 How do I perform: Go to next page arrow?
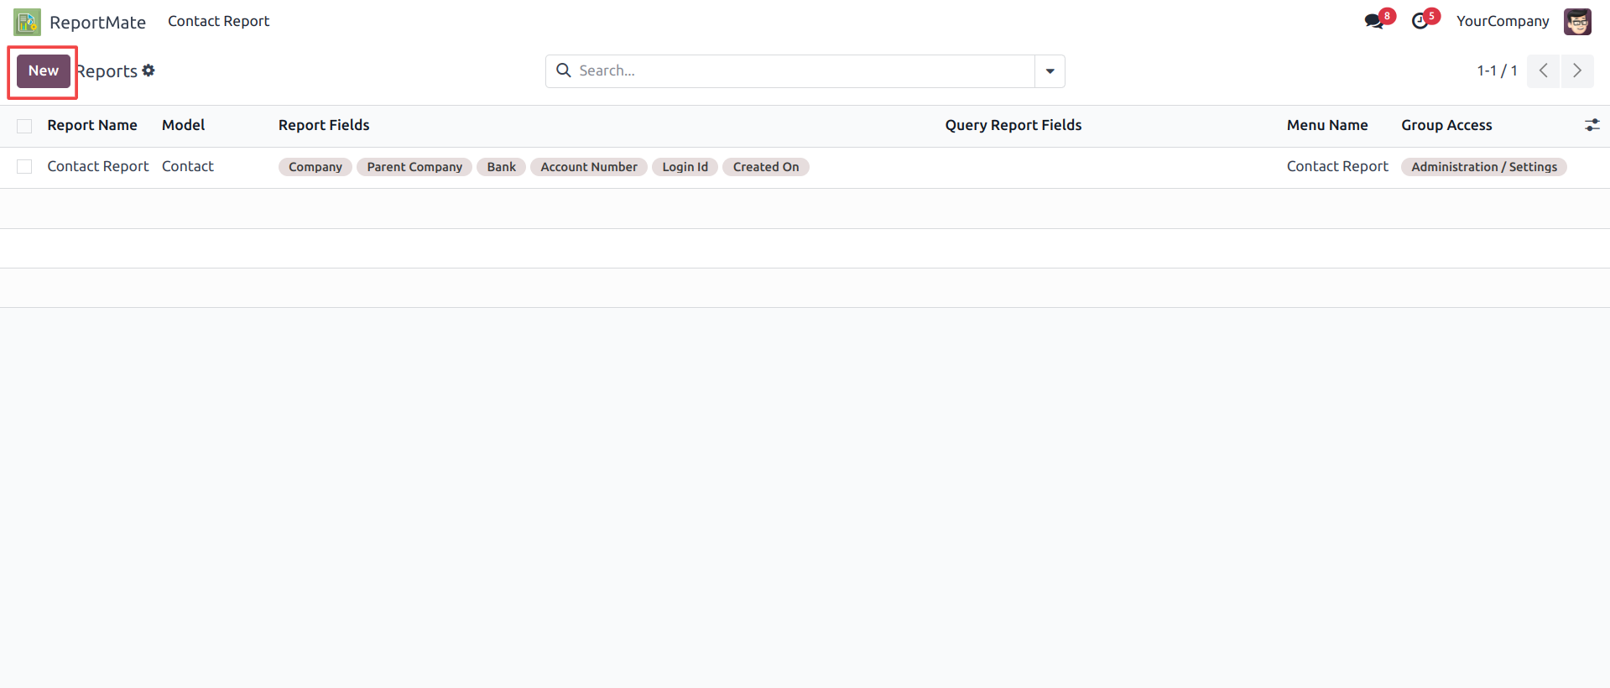tap(1576, 71)
